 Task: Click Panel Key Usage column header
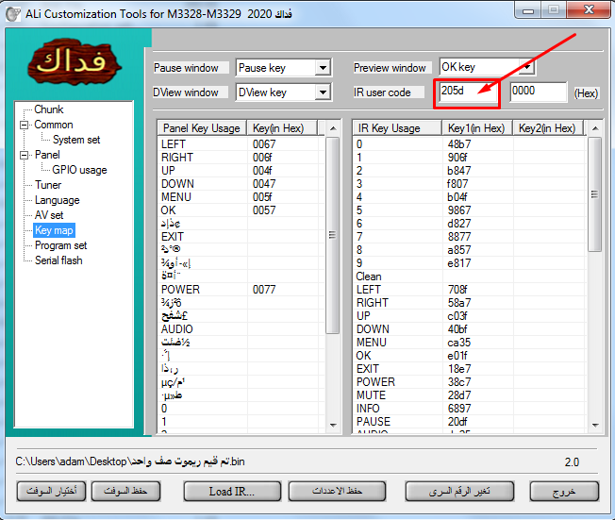coord(202,128)
